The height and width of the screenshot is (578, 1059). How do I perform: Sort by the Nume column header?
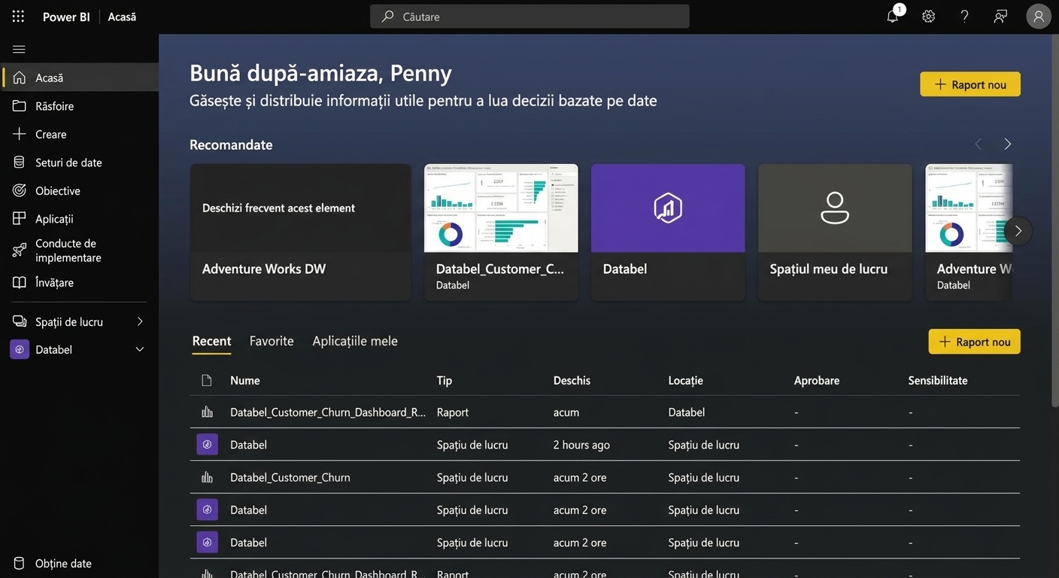pos(245,380)
